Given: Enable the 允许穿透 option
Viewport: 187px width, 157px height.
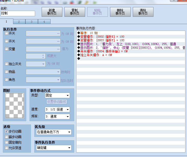Looking at the screenshot, I should 6,148.
